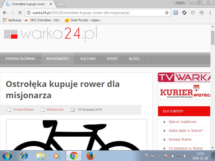Open STRONA GŁÓWNA menu item

(x=20, y=58)
